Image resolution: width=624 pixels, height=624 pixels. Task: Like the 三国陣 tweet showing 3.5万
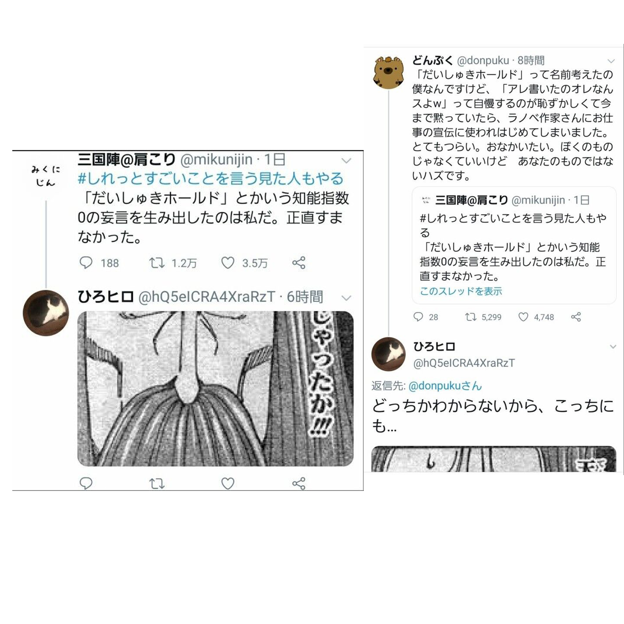click(228, 263)
